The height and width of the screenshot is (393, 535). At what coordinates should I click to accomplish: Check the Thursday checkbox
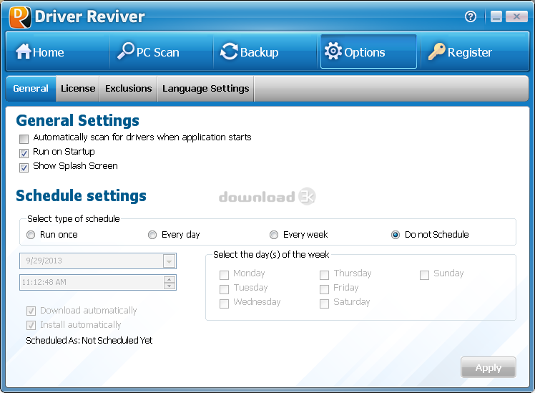(x=324, y=275)
